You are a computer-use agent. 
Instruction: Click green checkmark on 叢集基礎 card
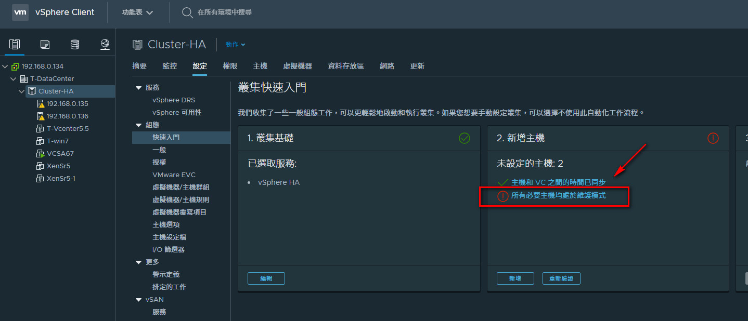pyautogui.click(x=465, y=138)
